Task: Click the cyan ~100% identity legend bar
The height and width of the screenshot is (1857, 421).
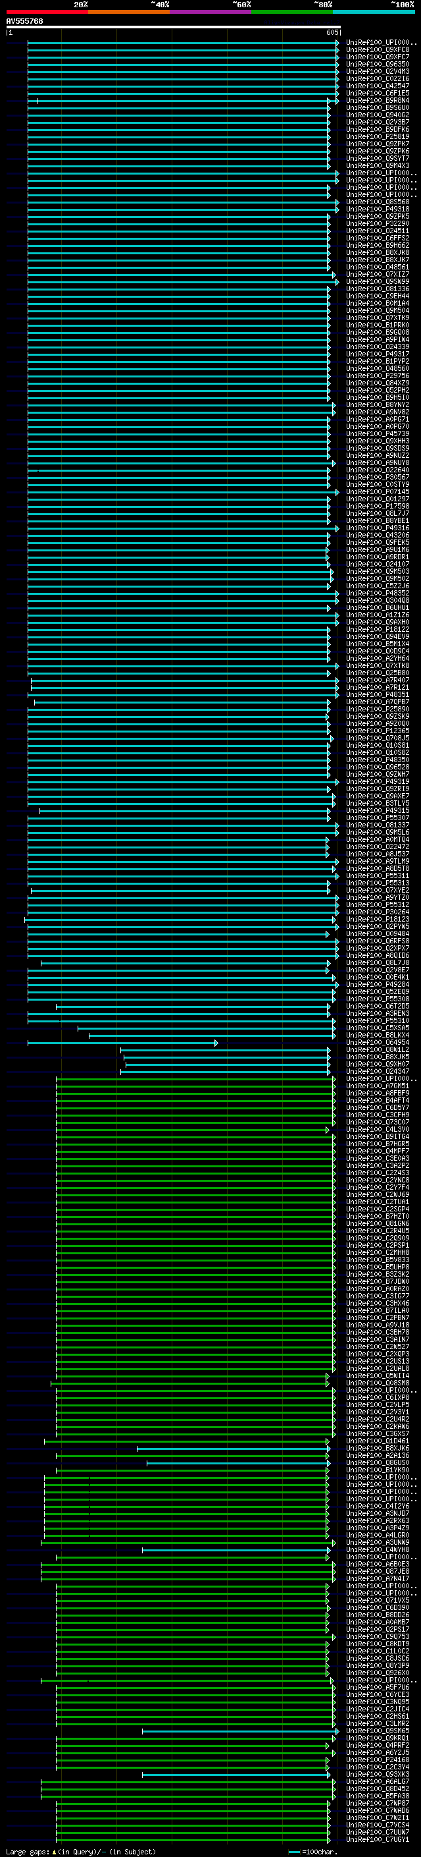Action: (374, 12)
